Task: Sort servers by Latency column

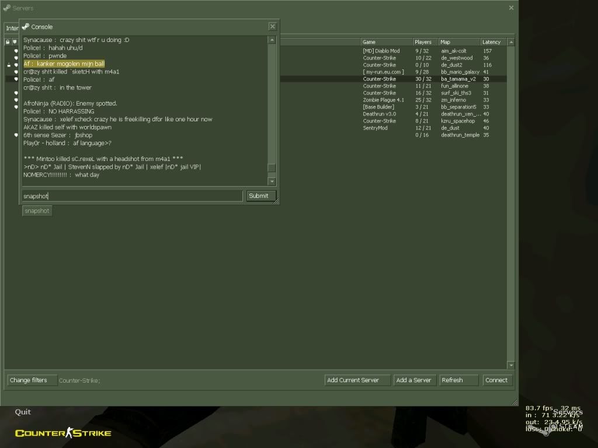Action: pyautogui.click(x=493, y=42)
